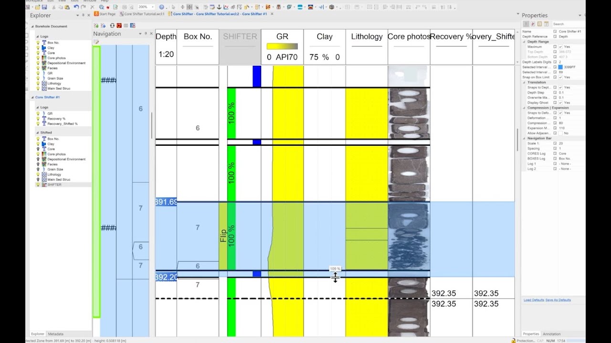
Task: Click the Deformation value 1 field
Action: [571, 118]
